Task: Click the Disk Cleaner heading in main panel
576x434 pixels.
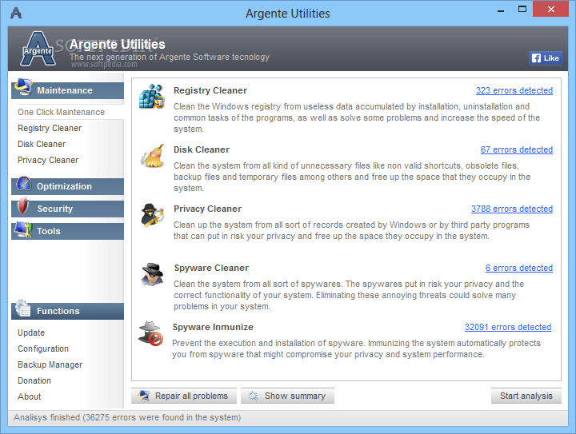Action: (202, 149)
